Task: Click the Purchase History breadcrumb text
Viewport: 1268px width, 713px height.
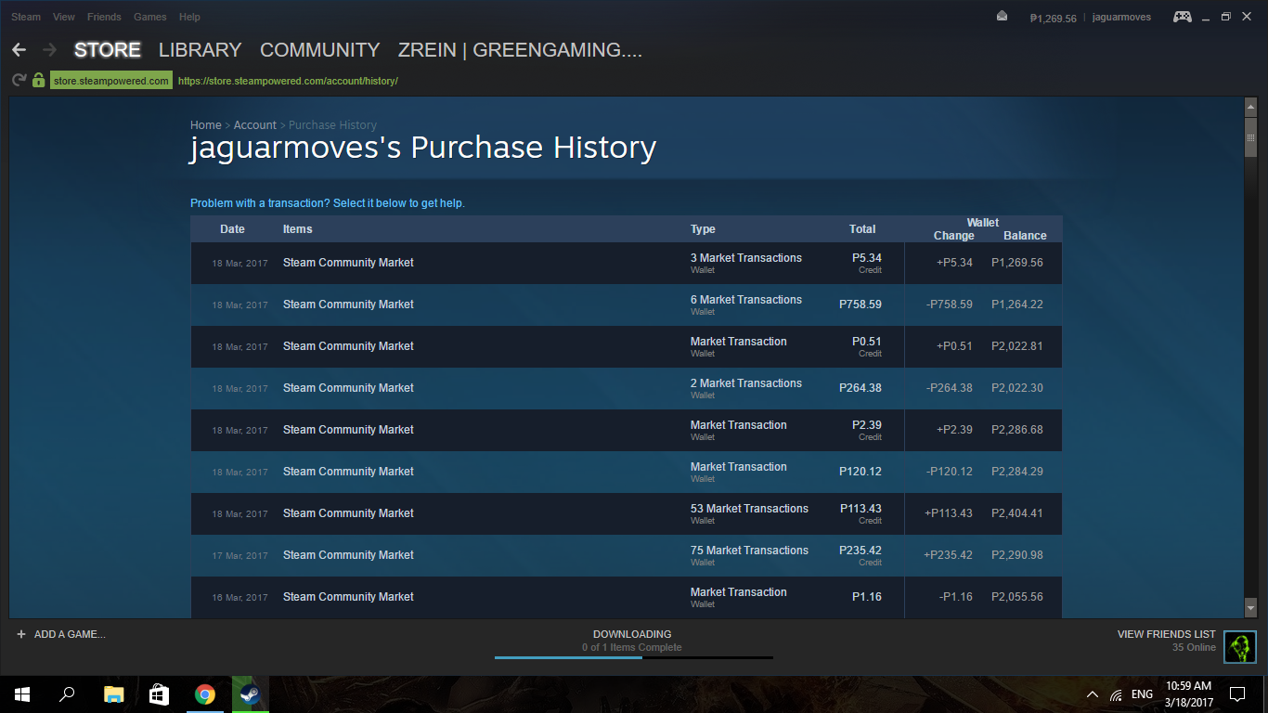Action: tap(332, 125)
